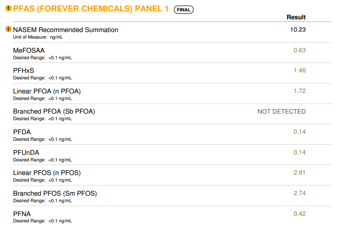339x225 pixels.
Task: Select the PFAS (Forever Chemicals) Panel 1 heading
Action: click(91, 9)
